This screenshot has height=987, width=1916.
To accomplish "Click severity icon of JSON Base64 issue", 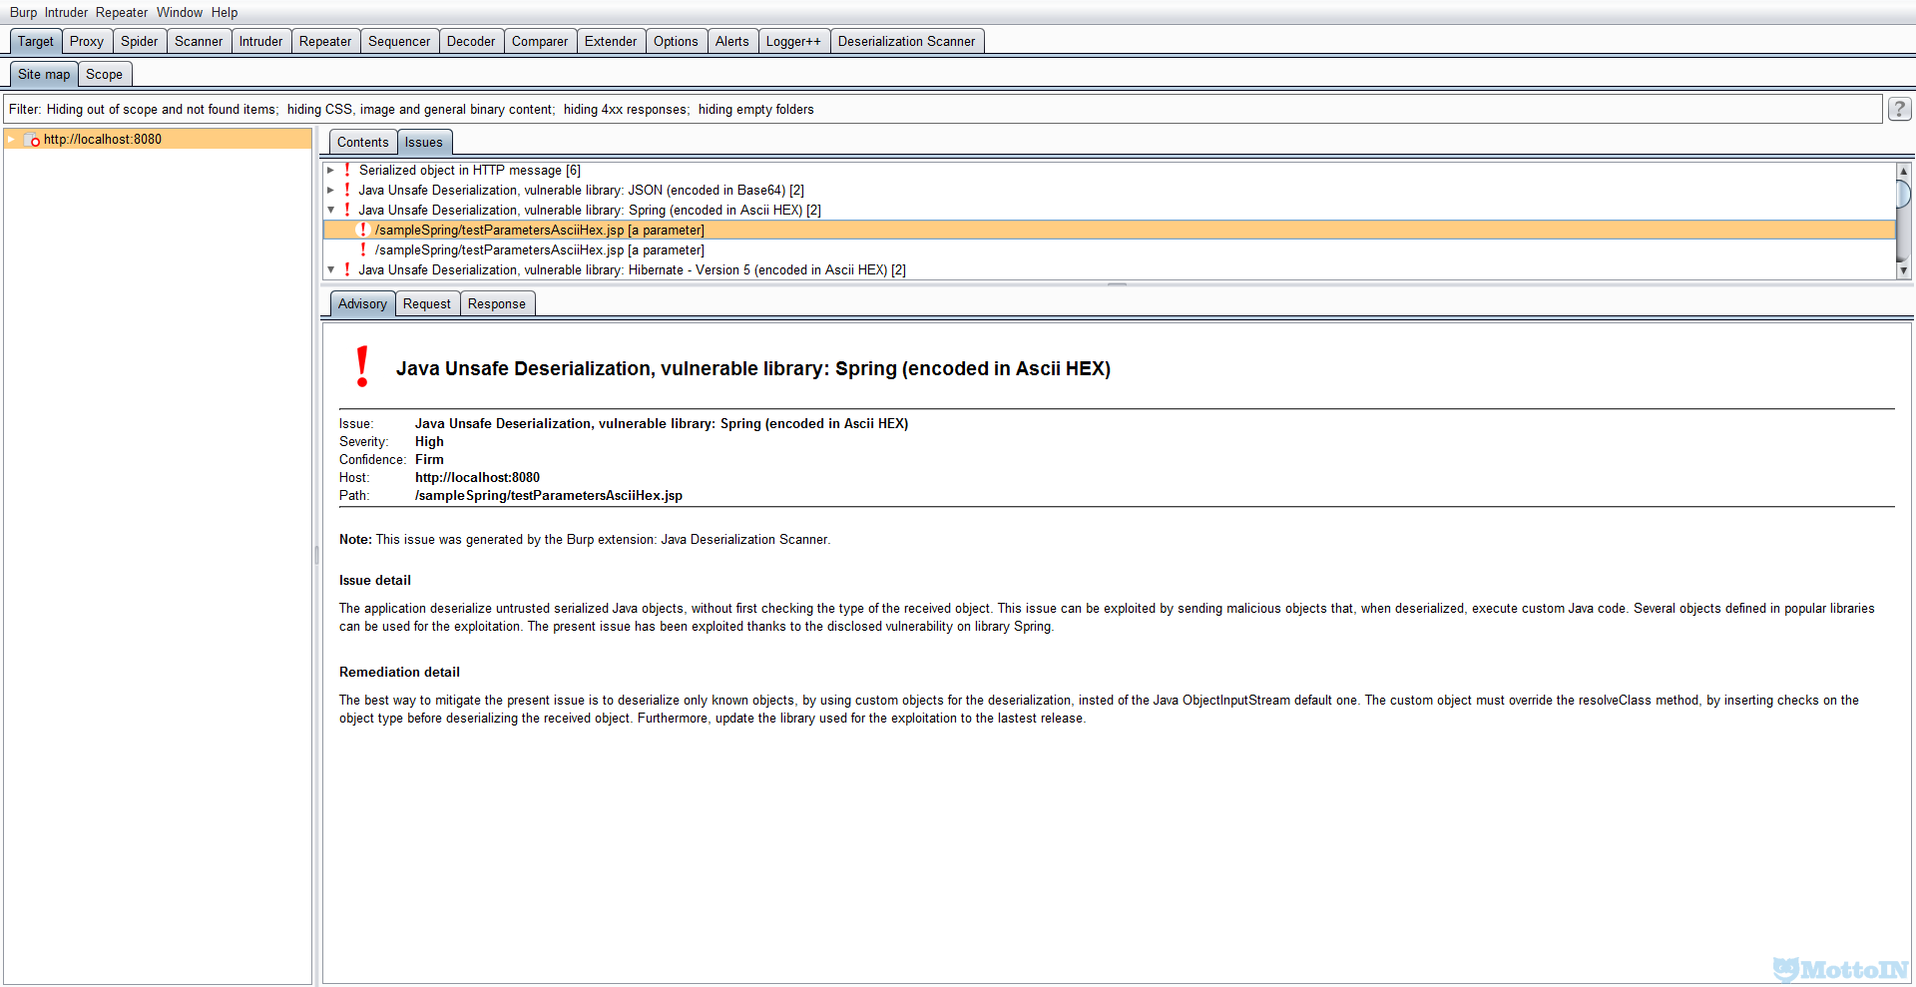I will point(347,190).
